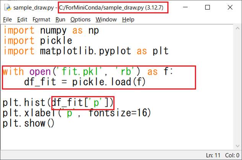Expand the Format menu
The height and width of the screenshot is (160, 242).
[x=41, y=20]
